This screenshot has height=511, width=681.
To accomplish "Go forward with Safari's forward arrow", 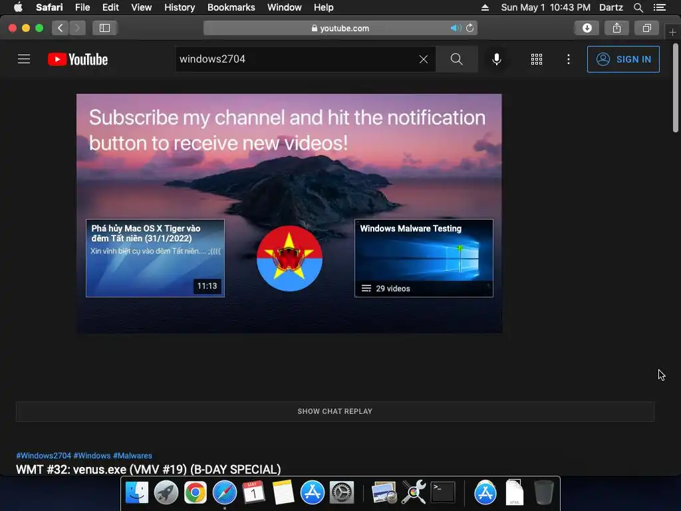I will (77, 28).
